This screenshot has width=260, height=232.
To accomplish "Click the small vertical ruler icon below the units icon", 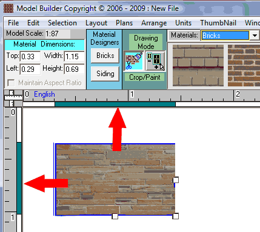I will point(12,103).
